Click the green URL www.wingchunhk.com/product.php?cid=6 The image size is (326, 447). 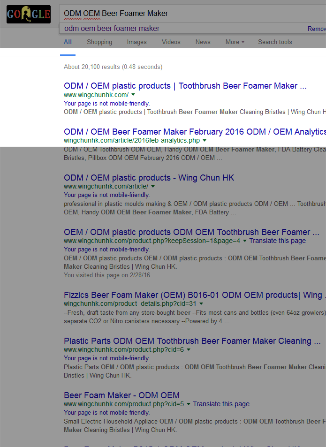pyautogui.click(x=124, y=350)
